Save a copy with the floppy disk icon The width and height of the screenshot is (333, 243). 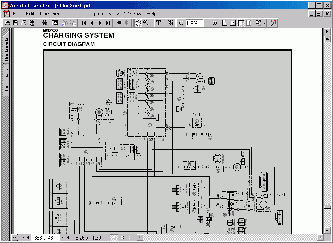coord(16,23)
